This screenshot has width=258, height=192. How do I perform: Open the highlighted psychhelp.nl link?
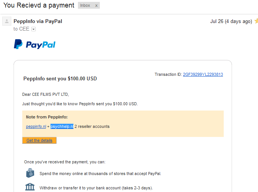tap(62, 126)
